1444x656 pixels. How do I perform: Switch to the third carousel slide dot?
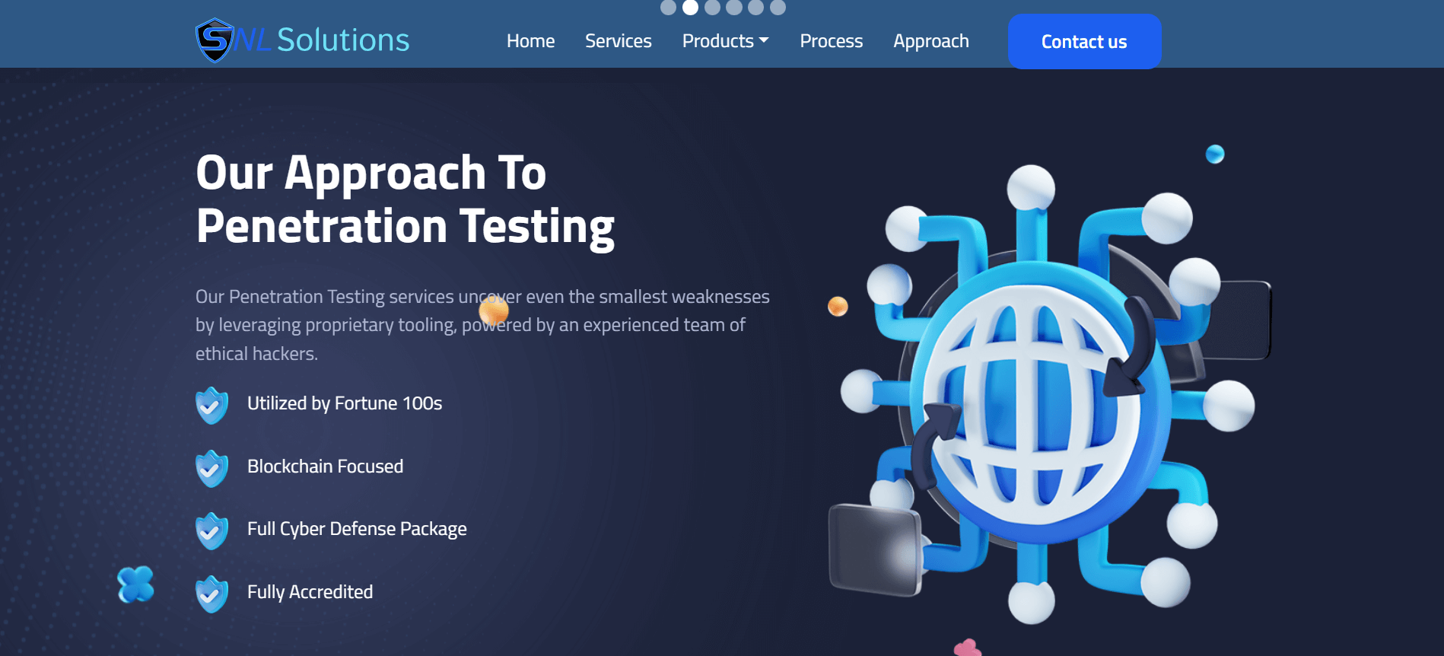[712, 8]
